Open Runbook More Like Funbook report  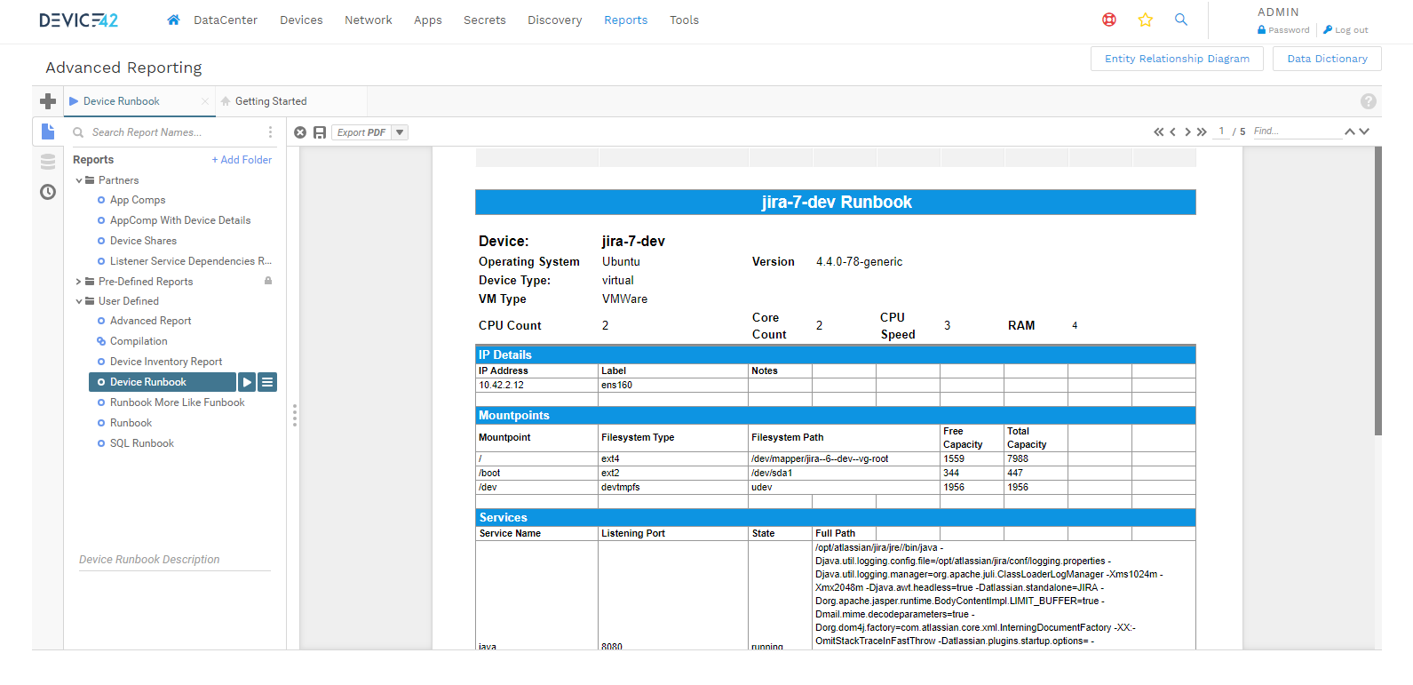point(177,402)
